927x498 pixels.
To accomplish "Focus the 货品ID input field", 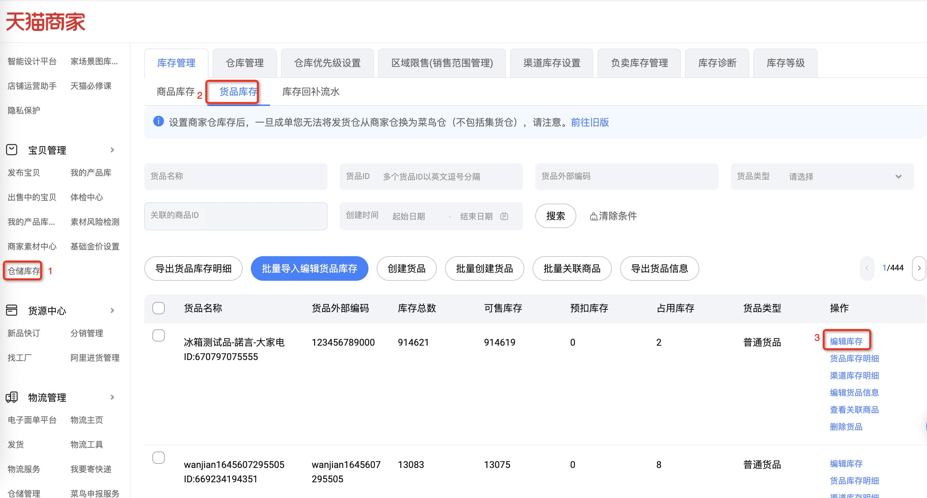I will [x=431, y=177].
